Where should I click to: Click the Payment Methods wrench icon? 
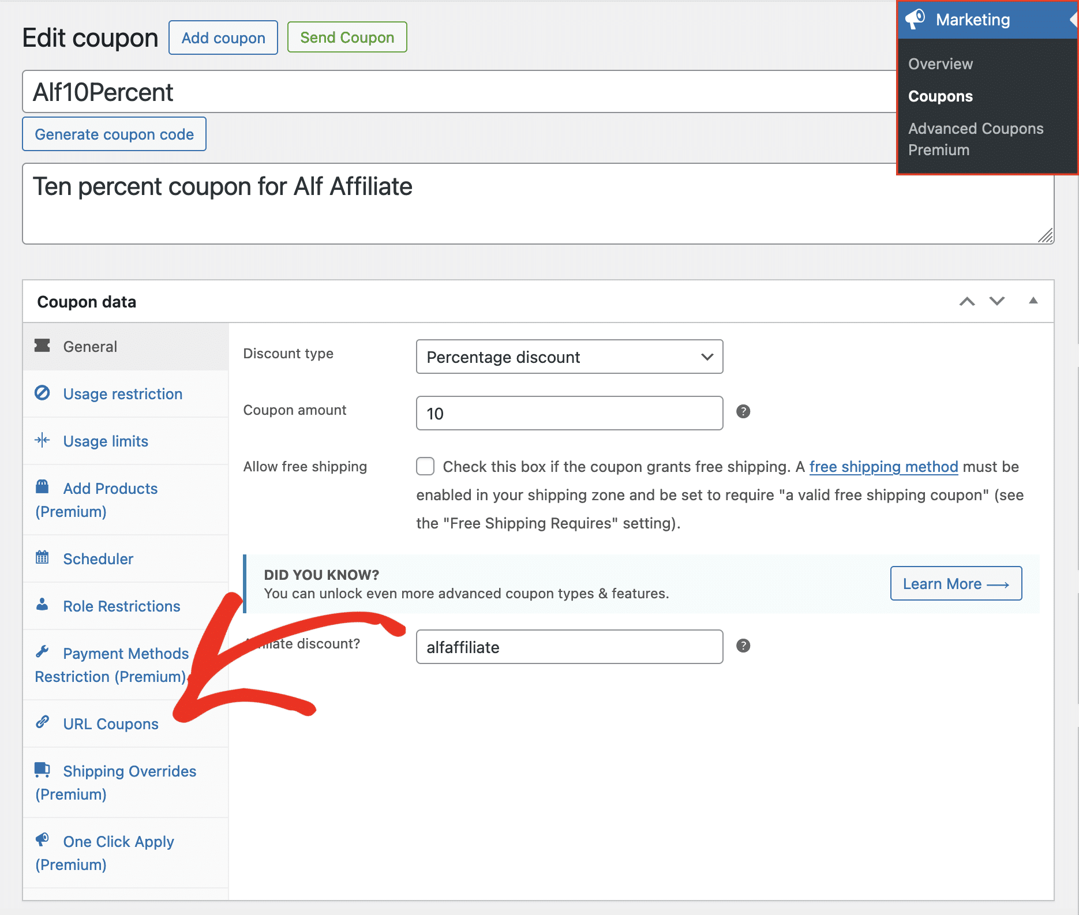42,651
